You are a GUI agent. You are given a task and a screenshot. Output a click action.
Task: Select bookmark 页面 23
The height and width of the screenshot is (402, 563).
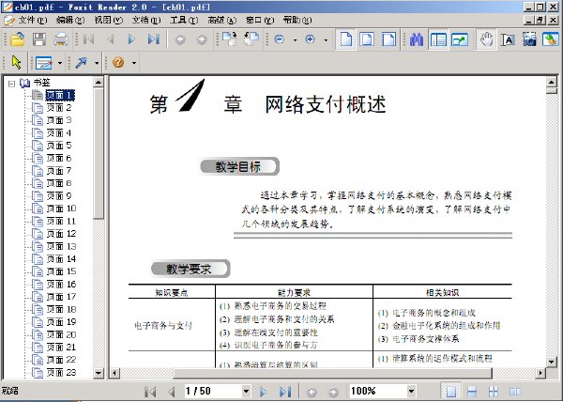tap(61, 373)
